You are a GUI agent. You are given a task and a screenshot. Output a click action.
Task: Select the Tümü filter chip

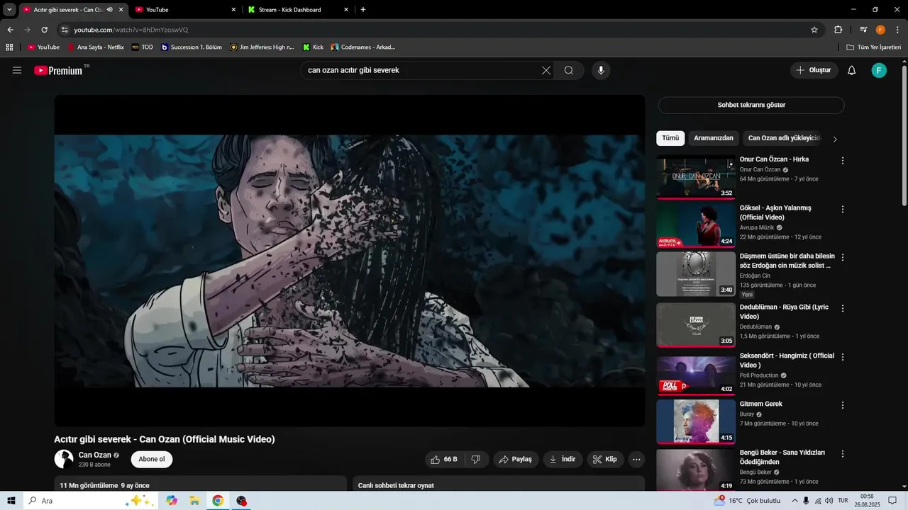670,138
